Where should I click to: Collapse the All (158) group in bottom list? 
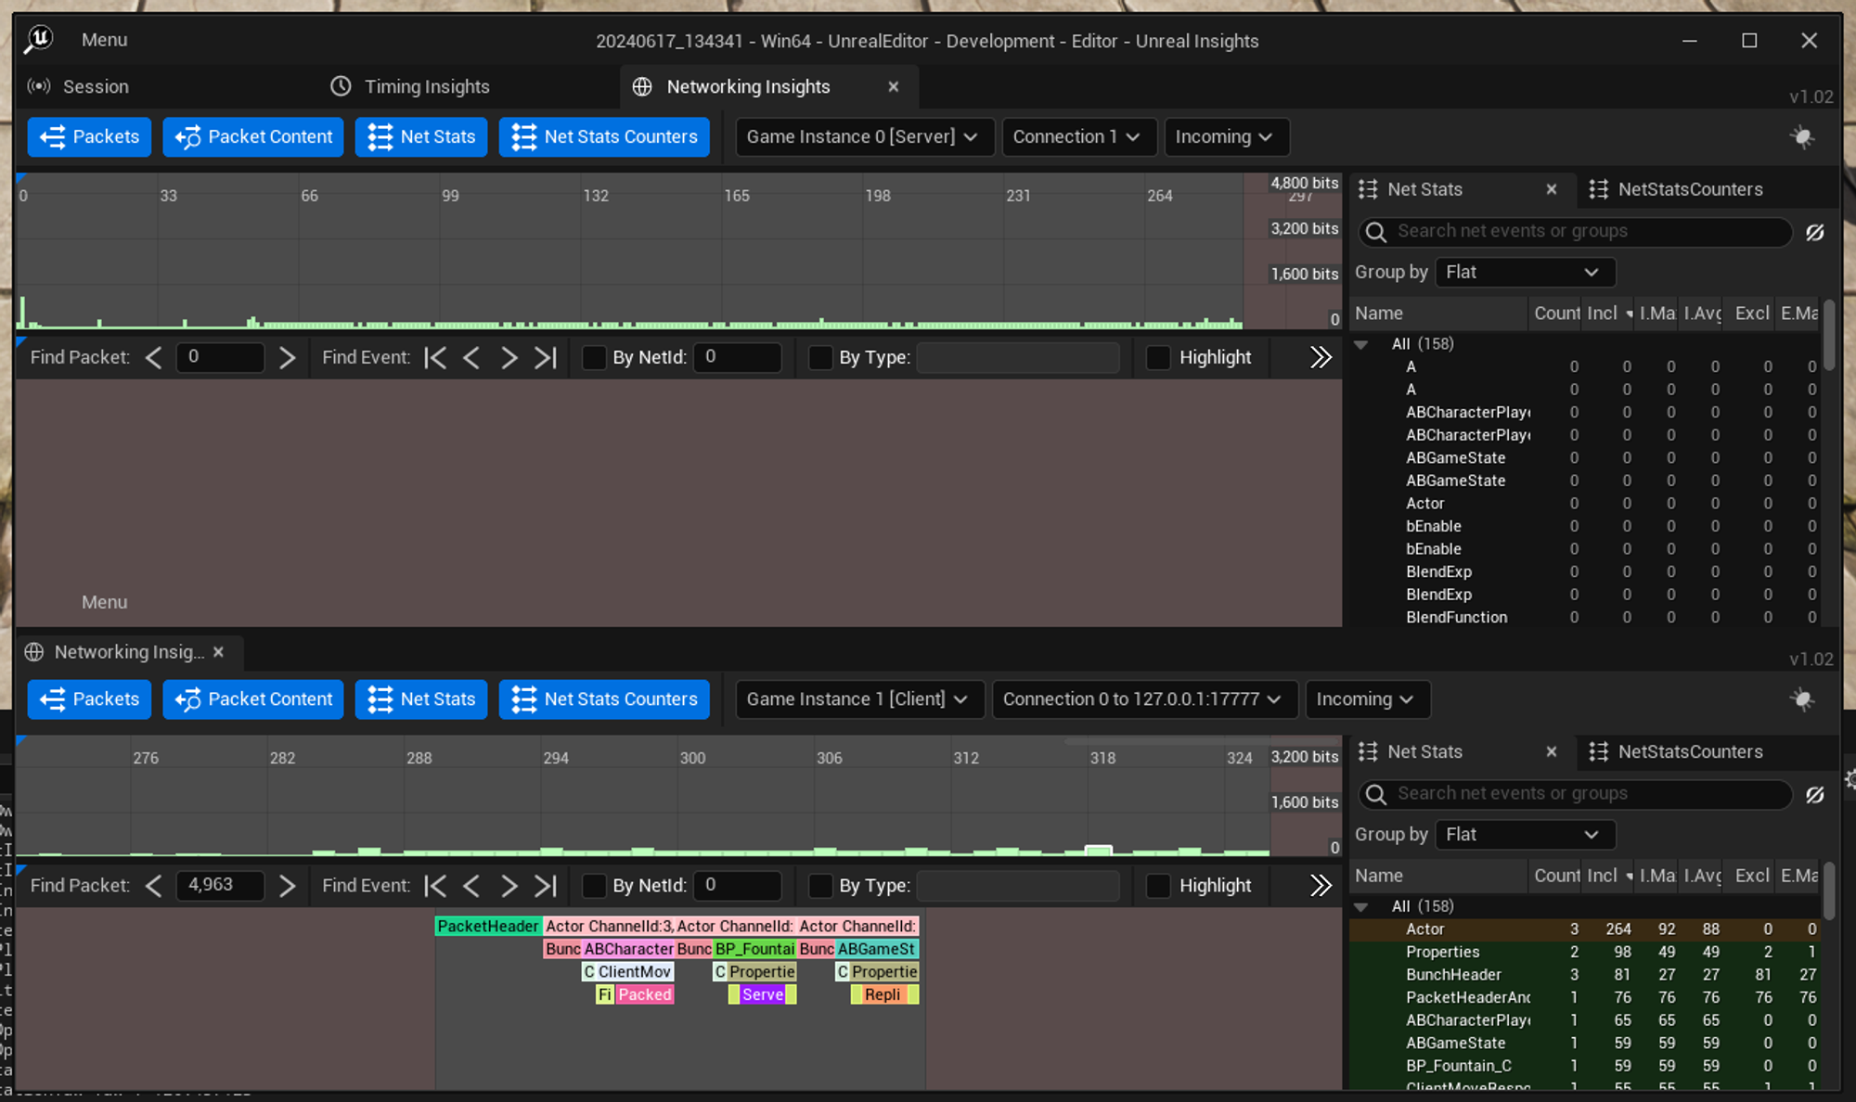(1361, 906)
